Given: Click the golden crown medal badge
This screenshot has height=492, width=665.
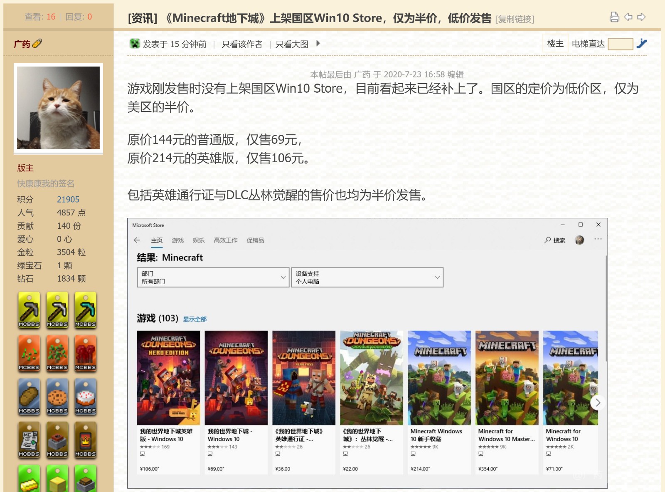Looking at the screenshot, I should click(x=86, y=440).
